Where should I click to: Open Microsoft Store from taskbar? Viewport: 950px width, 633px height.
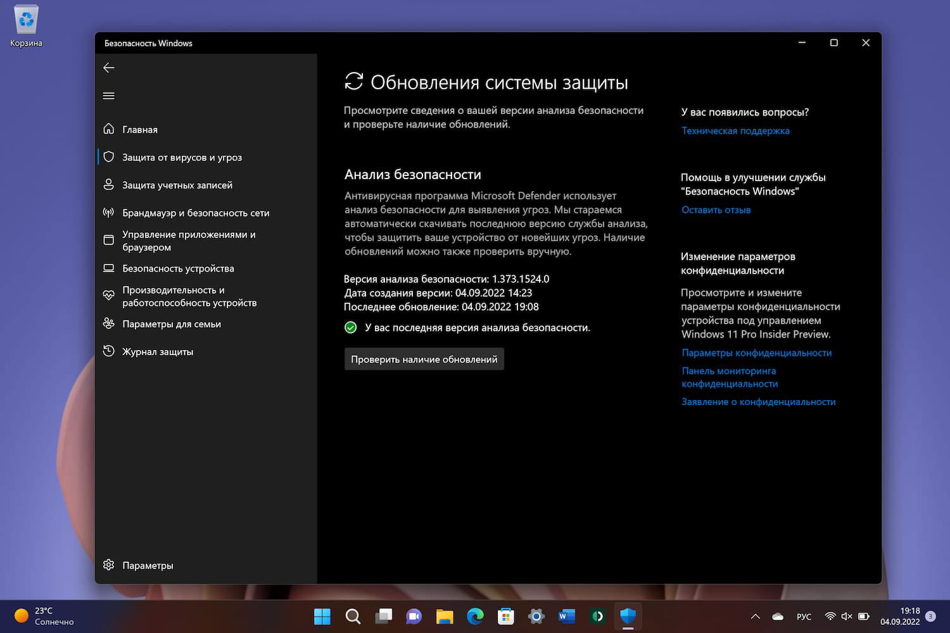click(505, 616)
